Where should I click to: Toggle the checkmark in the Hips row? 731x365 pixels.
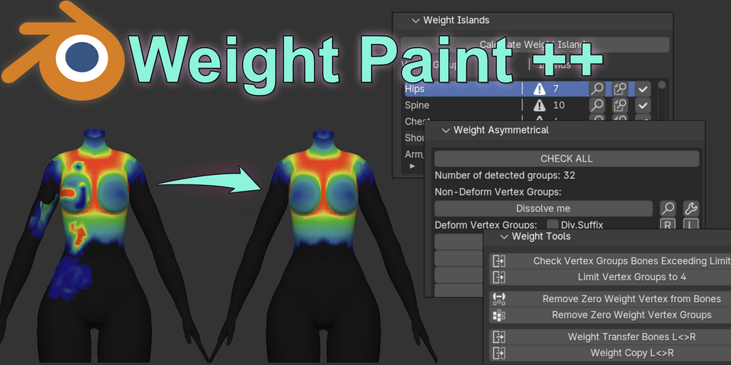[643, 89]
